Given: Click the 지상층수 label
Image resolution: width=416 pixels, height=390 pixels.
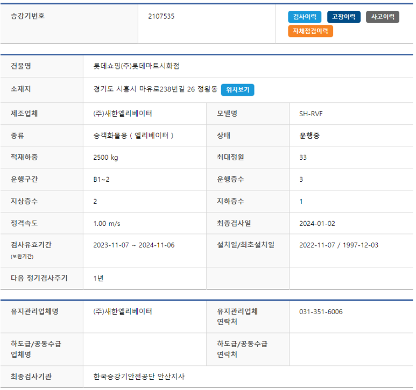Looking at the screenshot, I should point(24,201).
